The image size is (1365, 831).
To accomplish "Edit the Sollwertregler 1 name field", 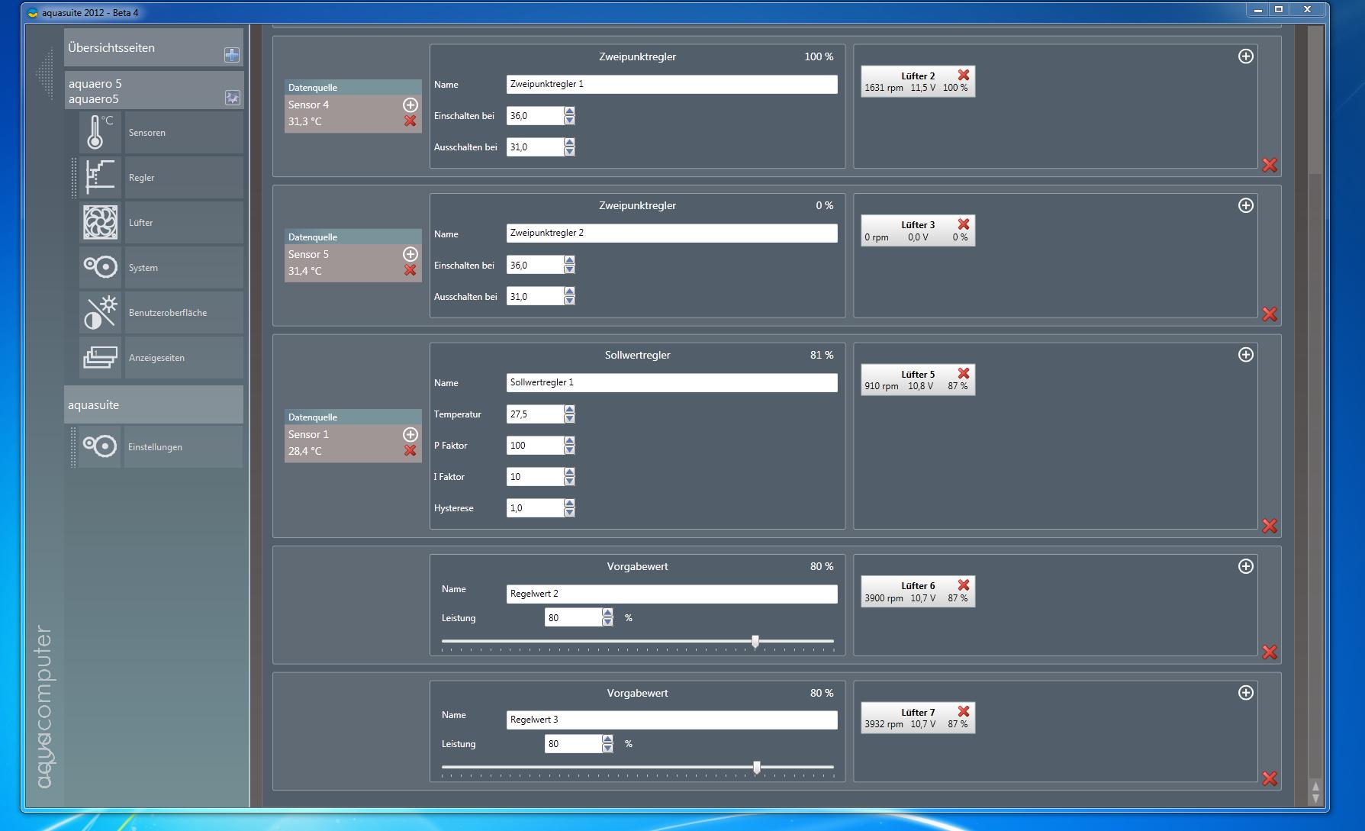I will point(671,382).
